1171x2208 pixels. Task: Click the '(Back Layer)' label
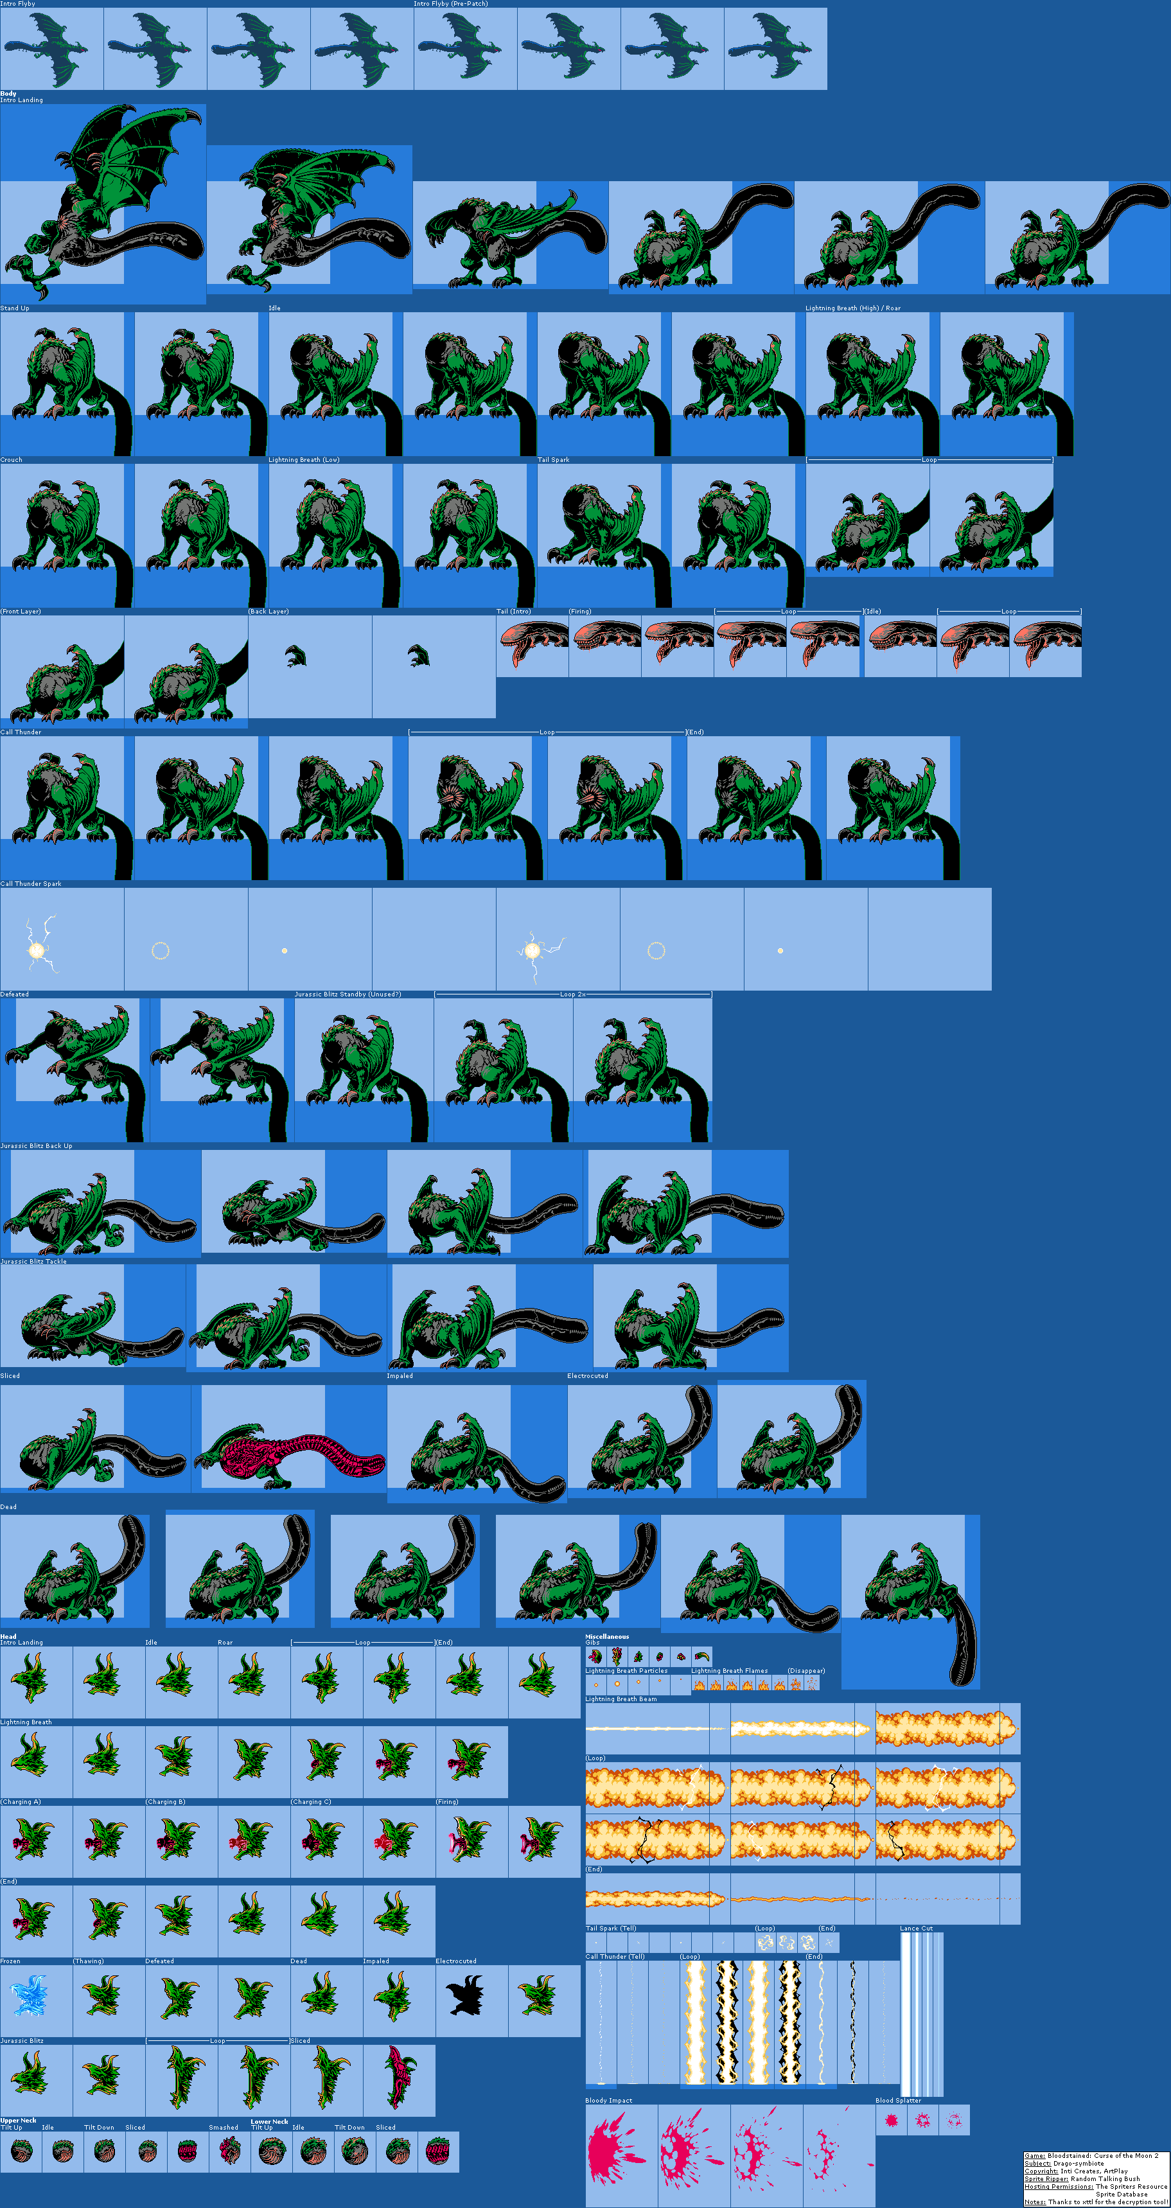pyautogui.click(x=269, y=611)
